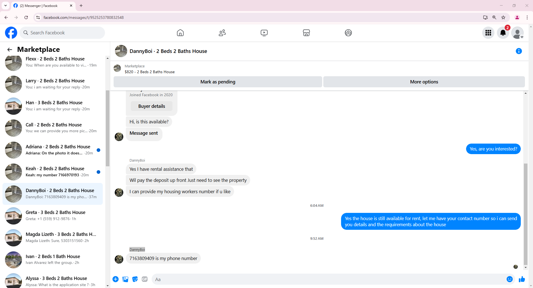Screen dimensions: 533x288
Task: Click the 'Yes I have rental assistance that' message
Action: click(x=161, y=169)
